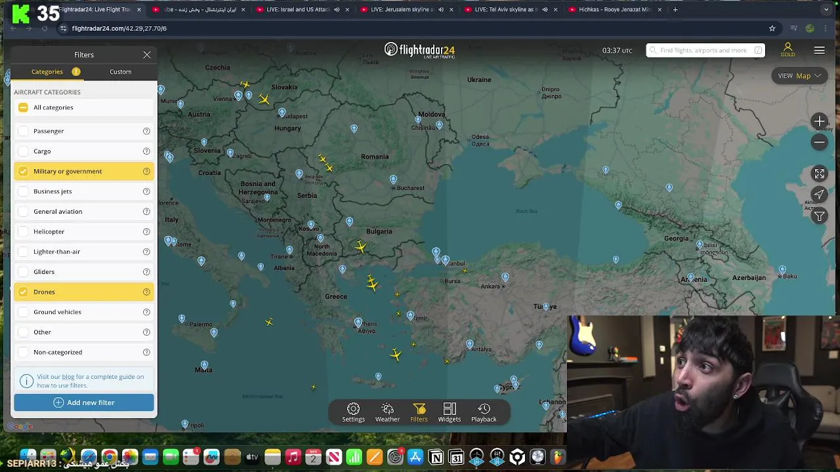Uncheck the Drones category

click(x=23, y=292)
